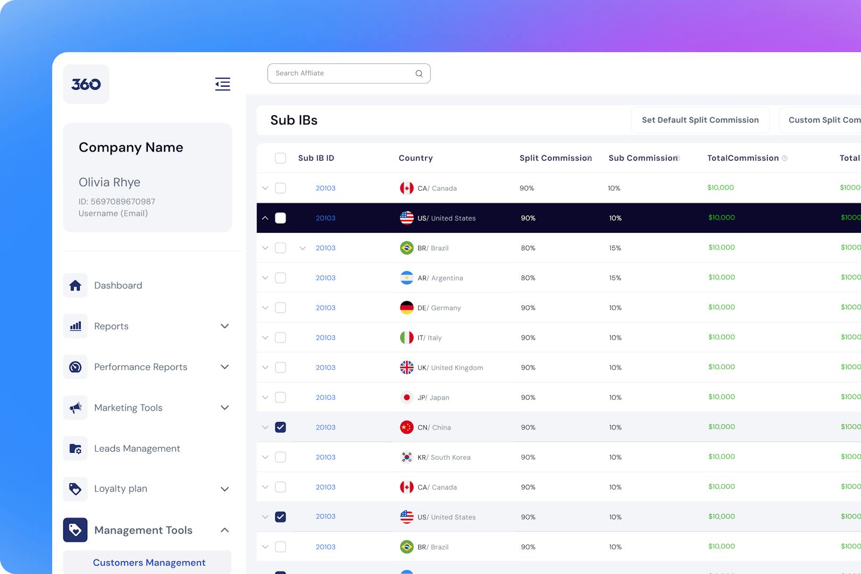The image size is (861, 574).
Task: Click the Marketing Tools megaphone icon
Action: click(x=75, y=408)
